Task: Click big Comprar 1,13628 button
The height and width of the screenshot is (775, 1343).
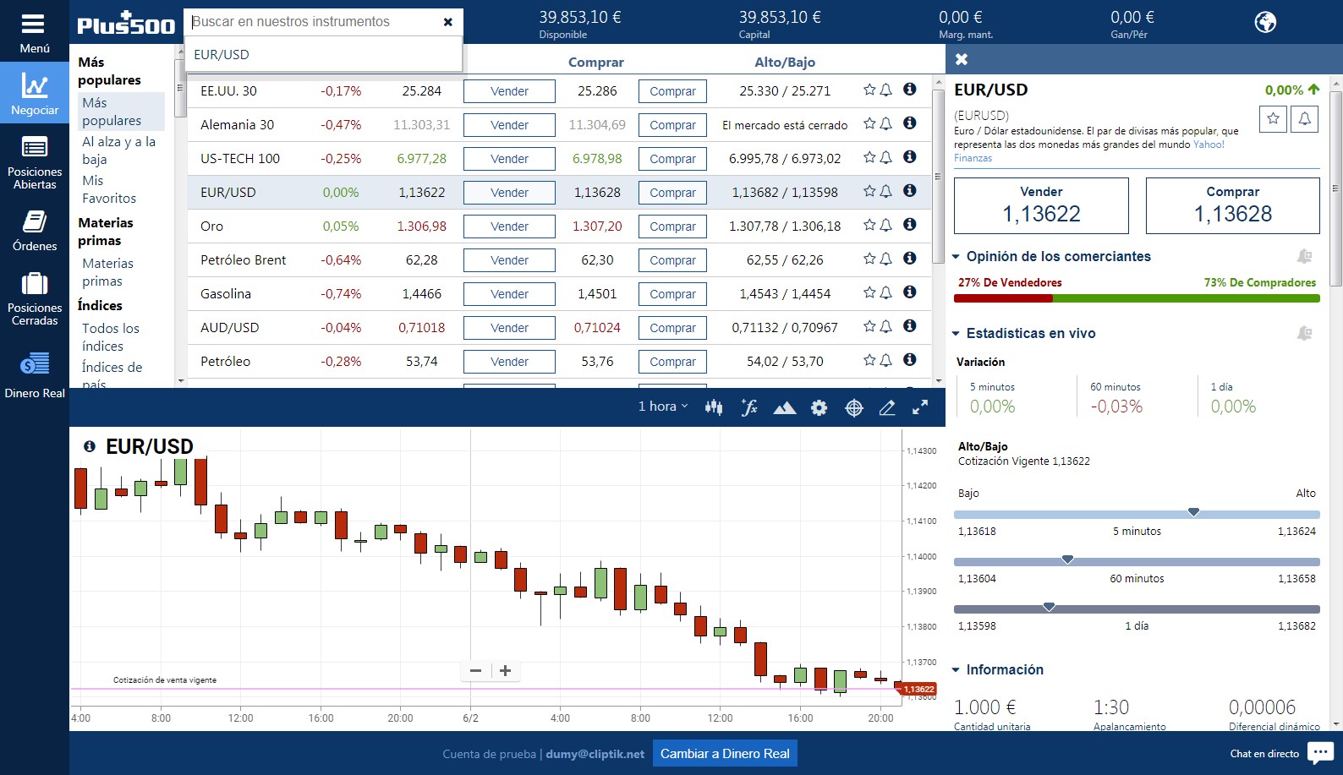Action: point(1232,205)
